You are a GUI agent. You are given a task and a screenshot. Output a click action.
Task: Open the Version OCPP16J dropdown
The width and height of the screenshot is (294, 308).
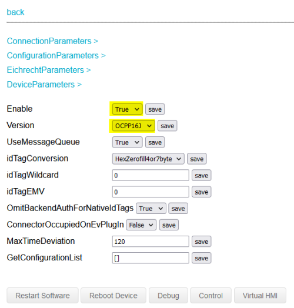tap(133, 126)
